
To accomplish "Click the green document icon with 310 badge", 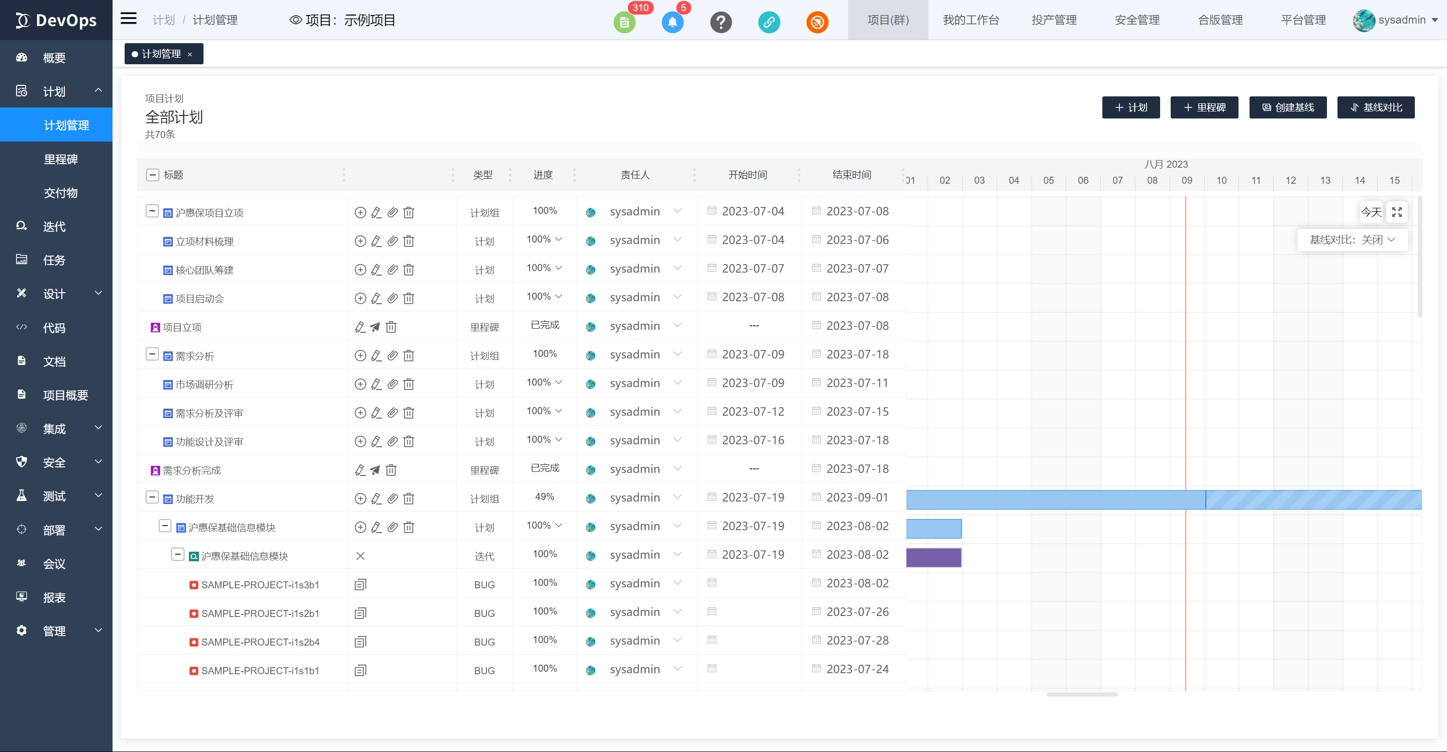I will (x=624, y=22).
